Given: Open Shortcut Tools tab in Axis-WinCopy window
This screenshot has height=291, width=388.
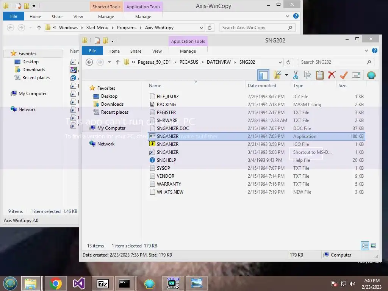Looking at the screenshot, I should (x=106, y=7).
